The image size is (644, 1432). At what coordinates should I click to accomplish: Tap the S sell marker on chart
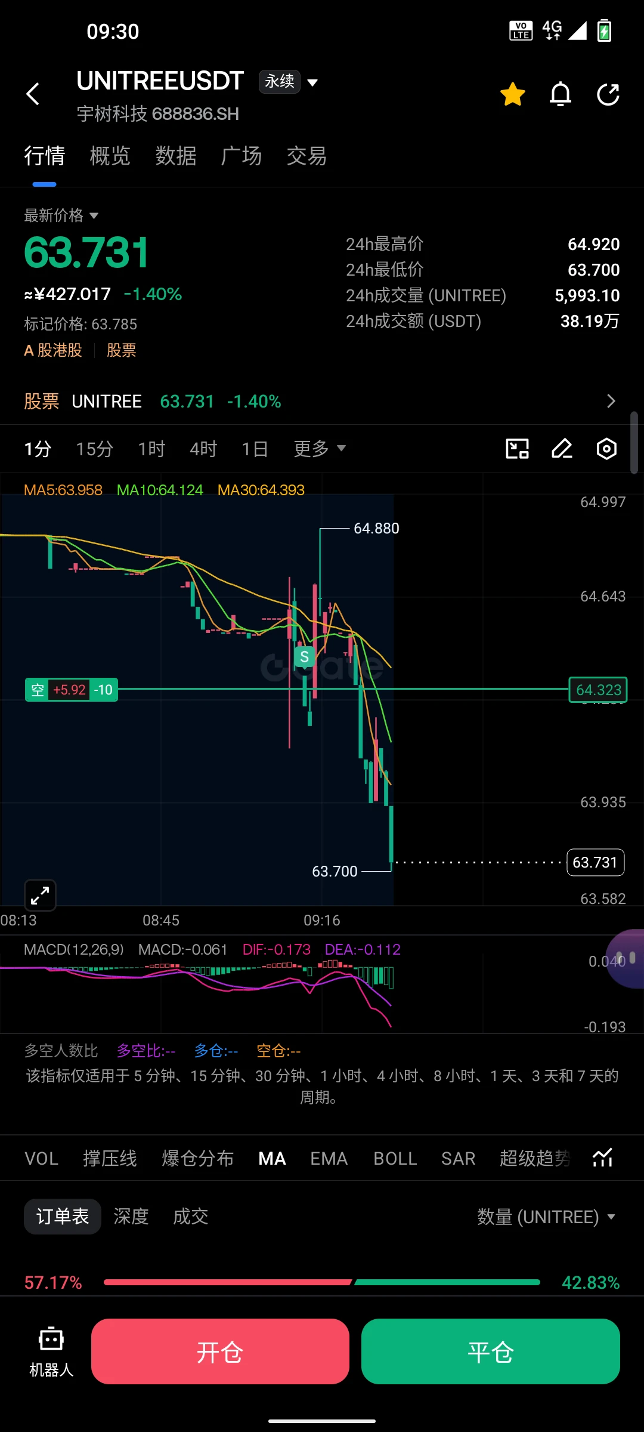coord(305,657)
